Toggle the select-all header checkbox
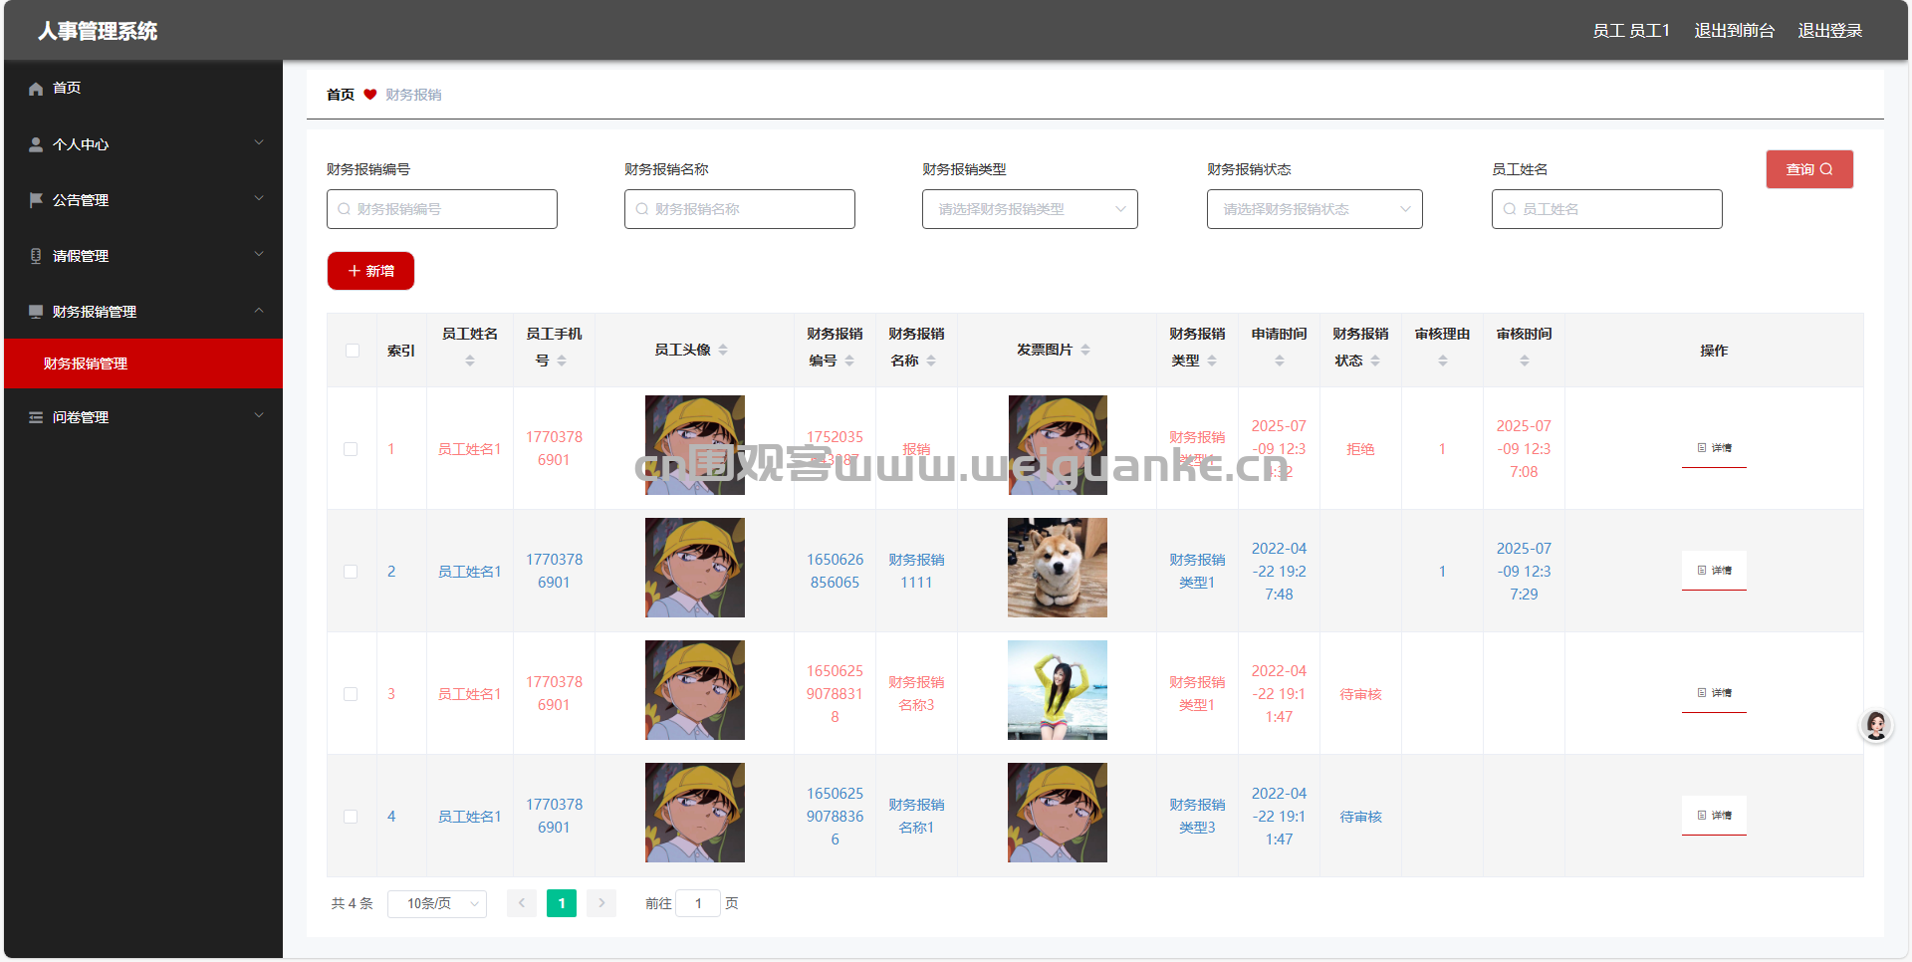 [x=353, y=351]
